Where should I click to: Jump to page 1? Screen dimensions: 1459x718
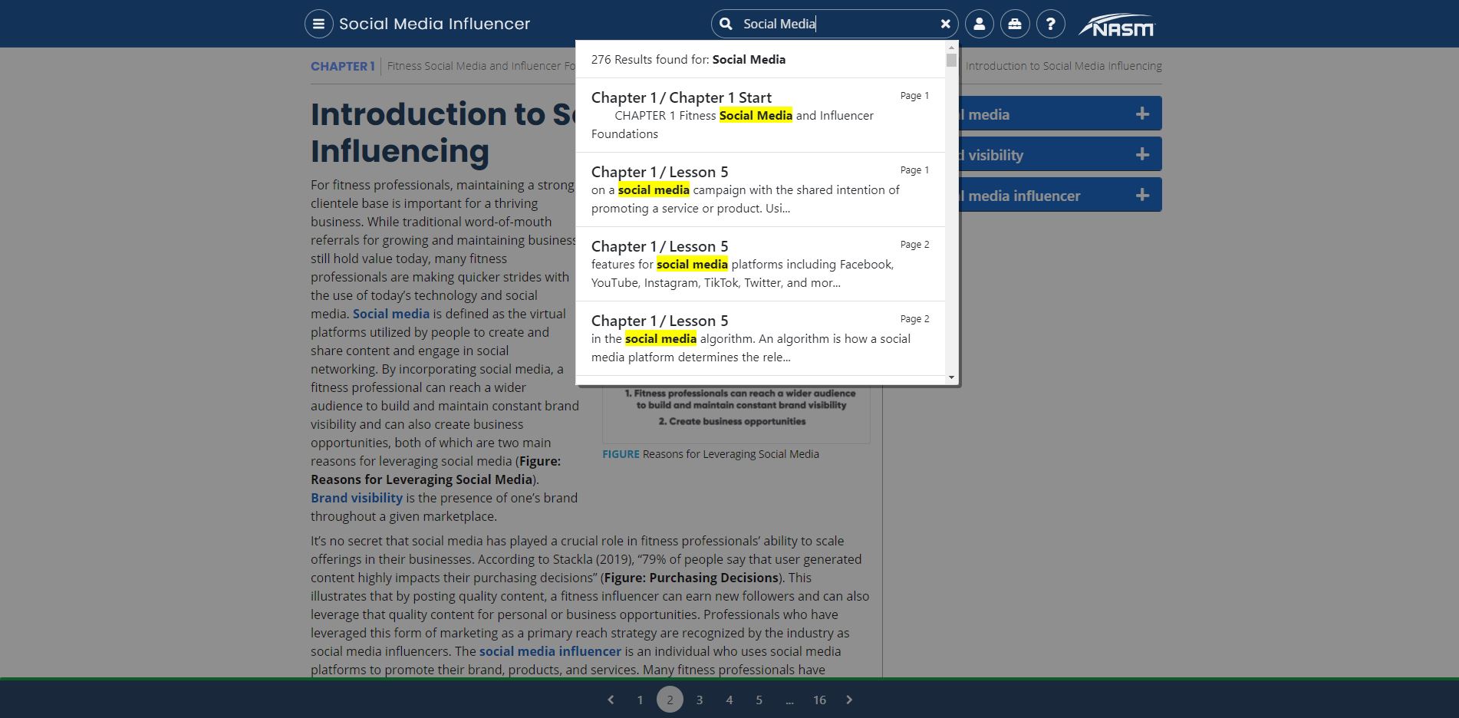(x=640, y=700)
